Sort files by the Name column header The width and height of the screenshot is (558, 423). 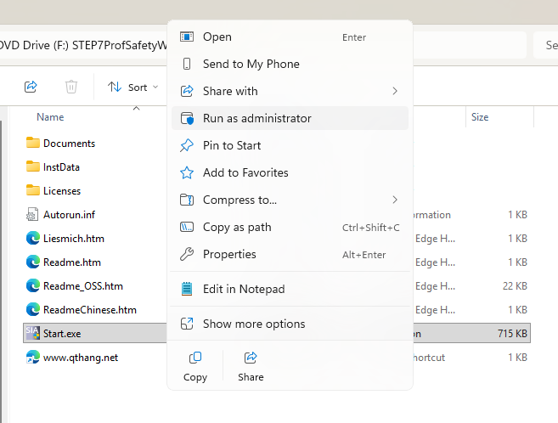tap(51, 117)
